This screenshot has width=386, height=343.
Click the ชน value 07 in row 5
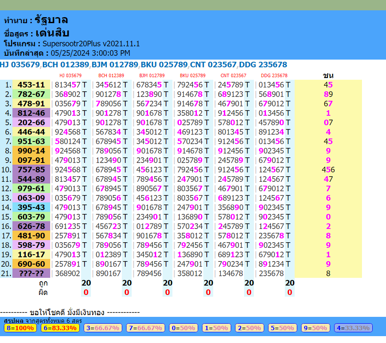click(x=328, y=122)
